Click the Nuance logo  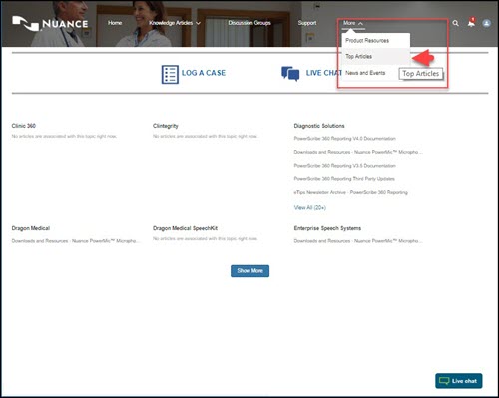50,24
